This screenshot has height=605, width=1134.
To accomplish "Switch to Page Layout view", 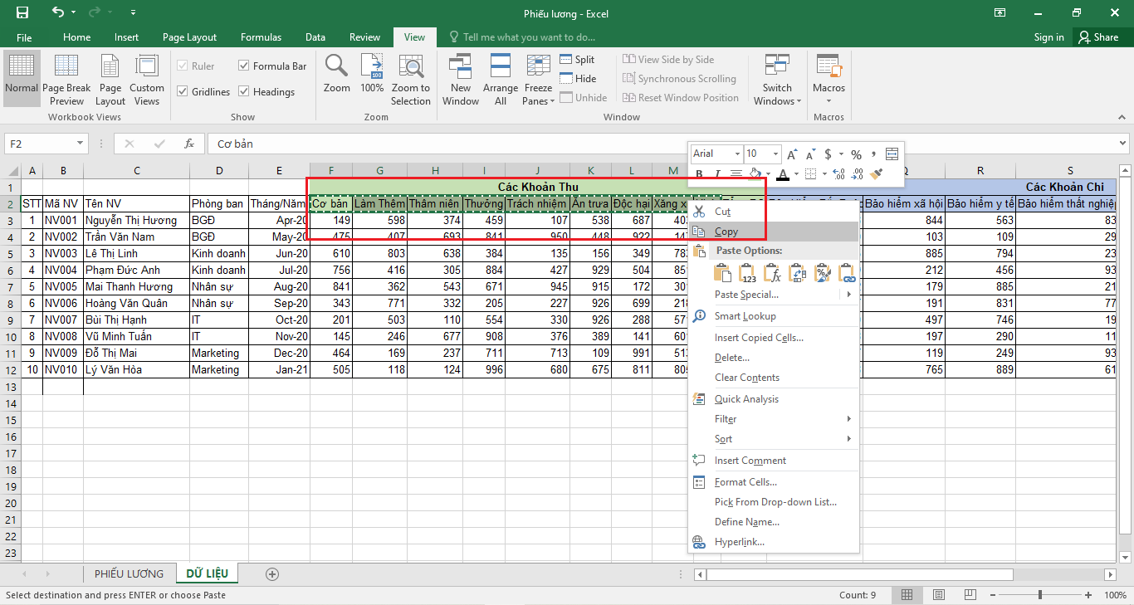I will 110,80.
